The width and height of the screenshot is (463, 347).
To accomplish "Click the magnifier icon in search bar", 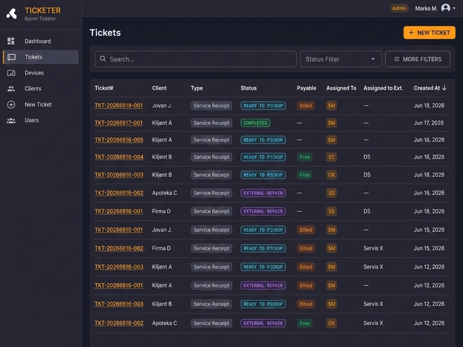I will [103, 59].
